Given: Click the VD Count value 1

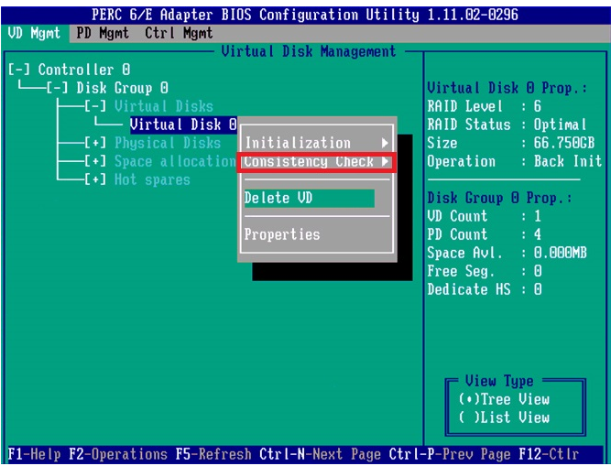Looking at the screenshot, I should pos(538,216).
